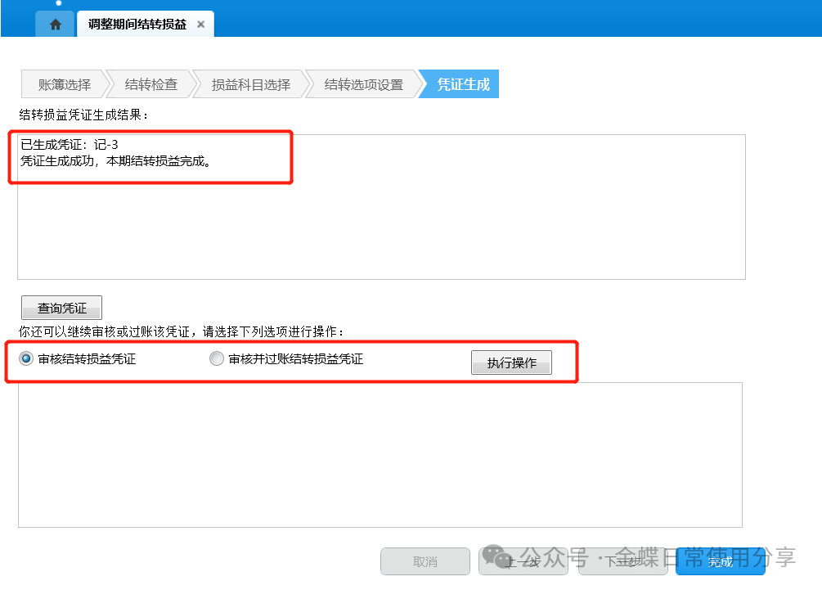Click inside the empty operation result box

(x=380, y=454)
